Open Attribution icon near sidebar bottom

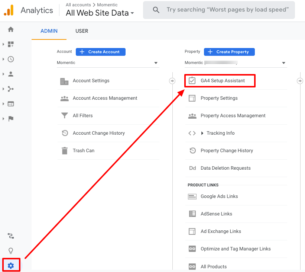tap(11, 236)
